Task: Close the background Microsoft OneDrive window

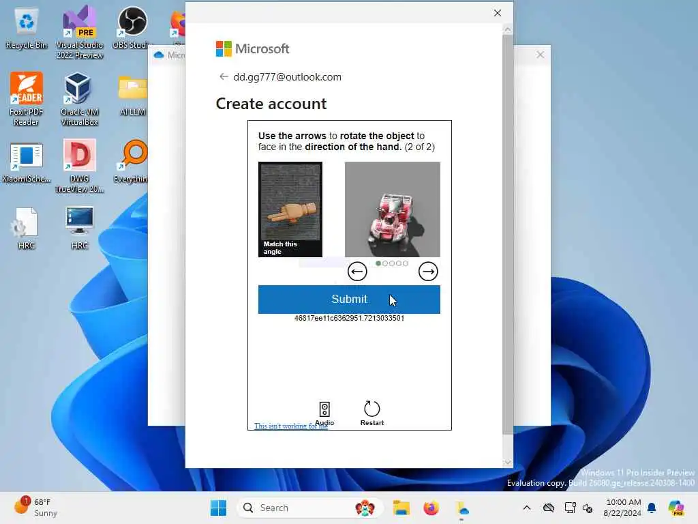Action: pos(540,55)
